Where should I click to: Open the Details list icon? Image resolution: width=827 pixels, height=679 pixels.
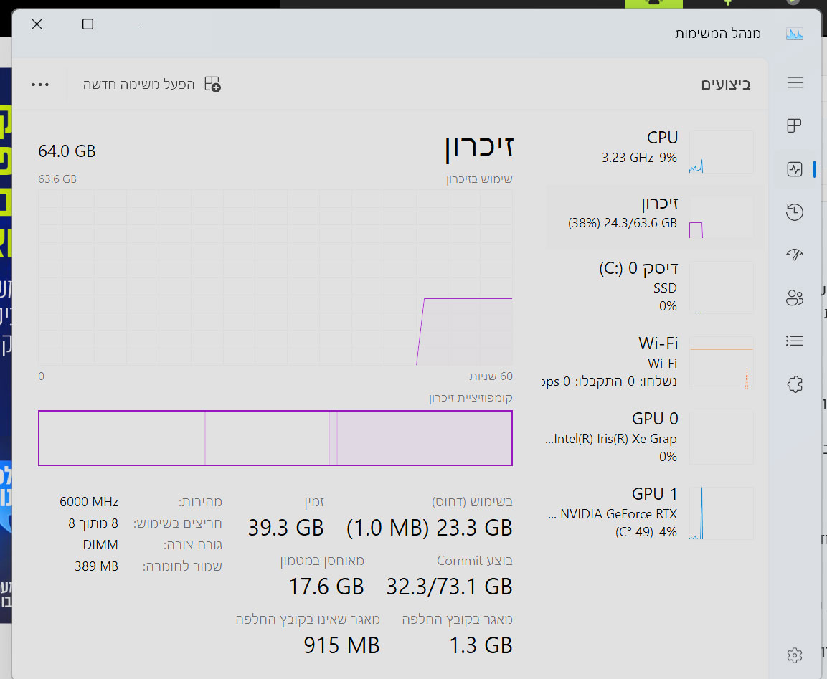[795, 341]
